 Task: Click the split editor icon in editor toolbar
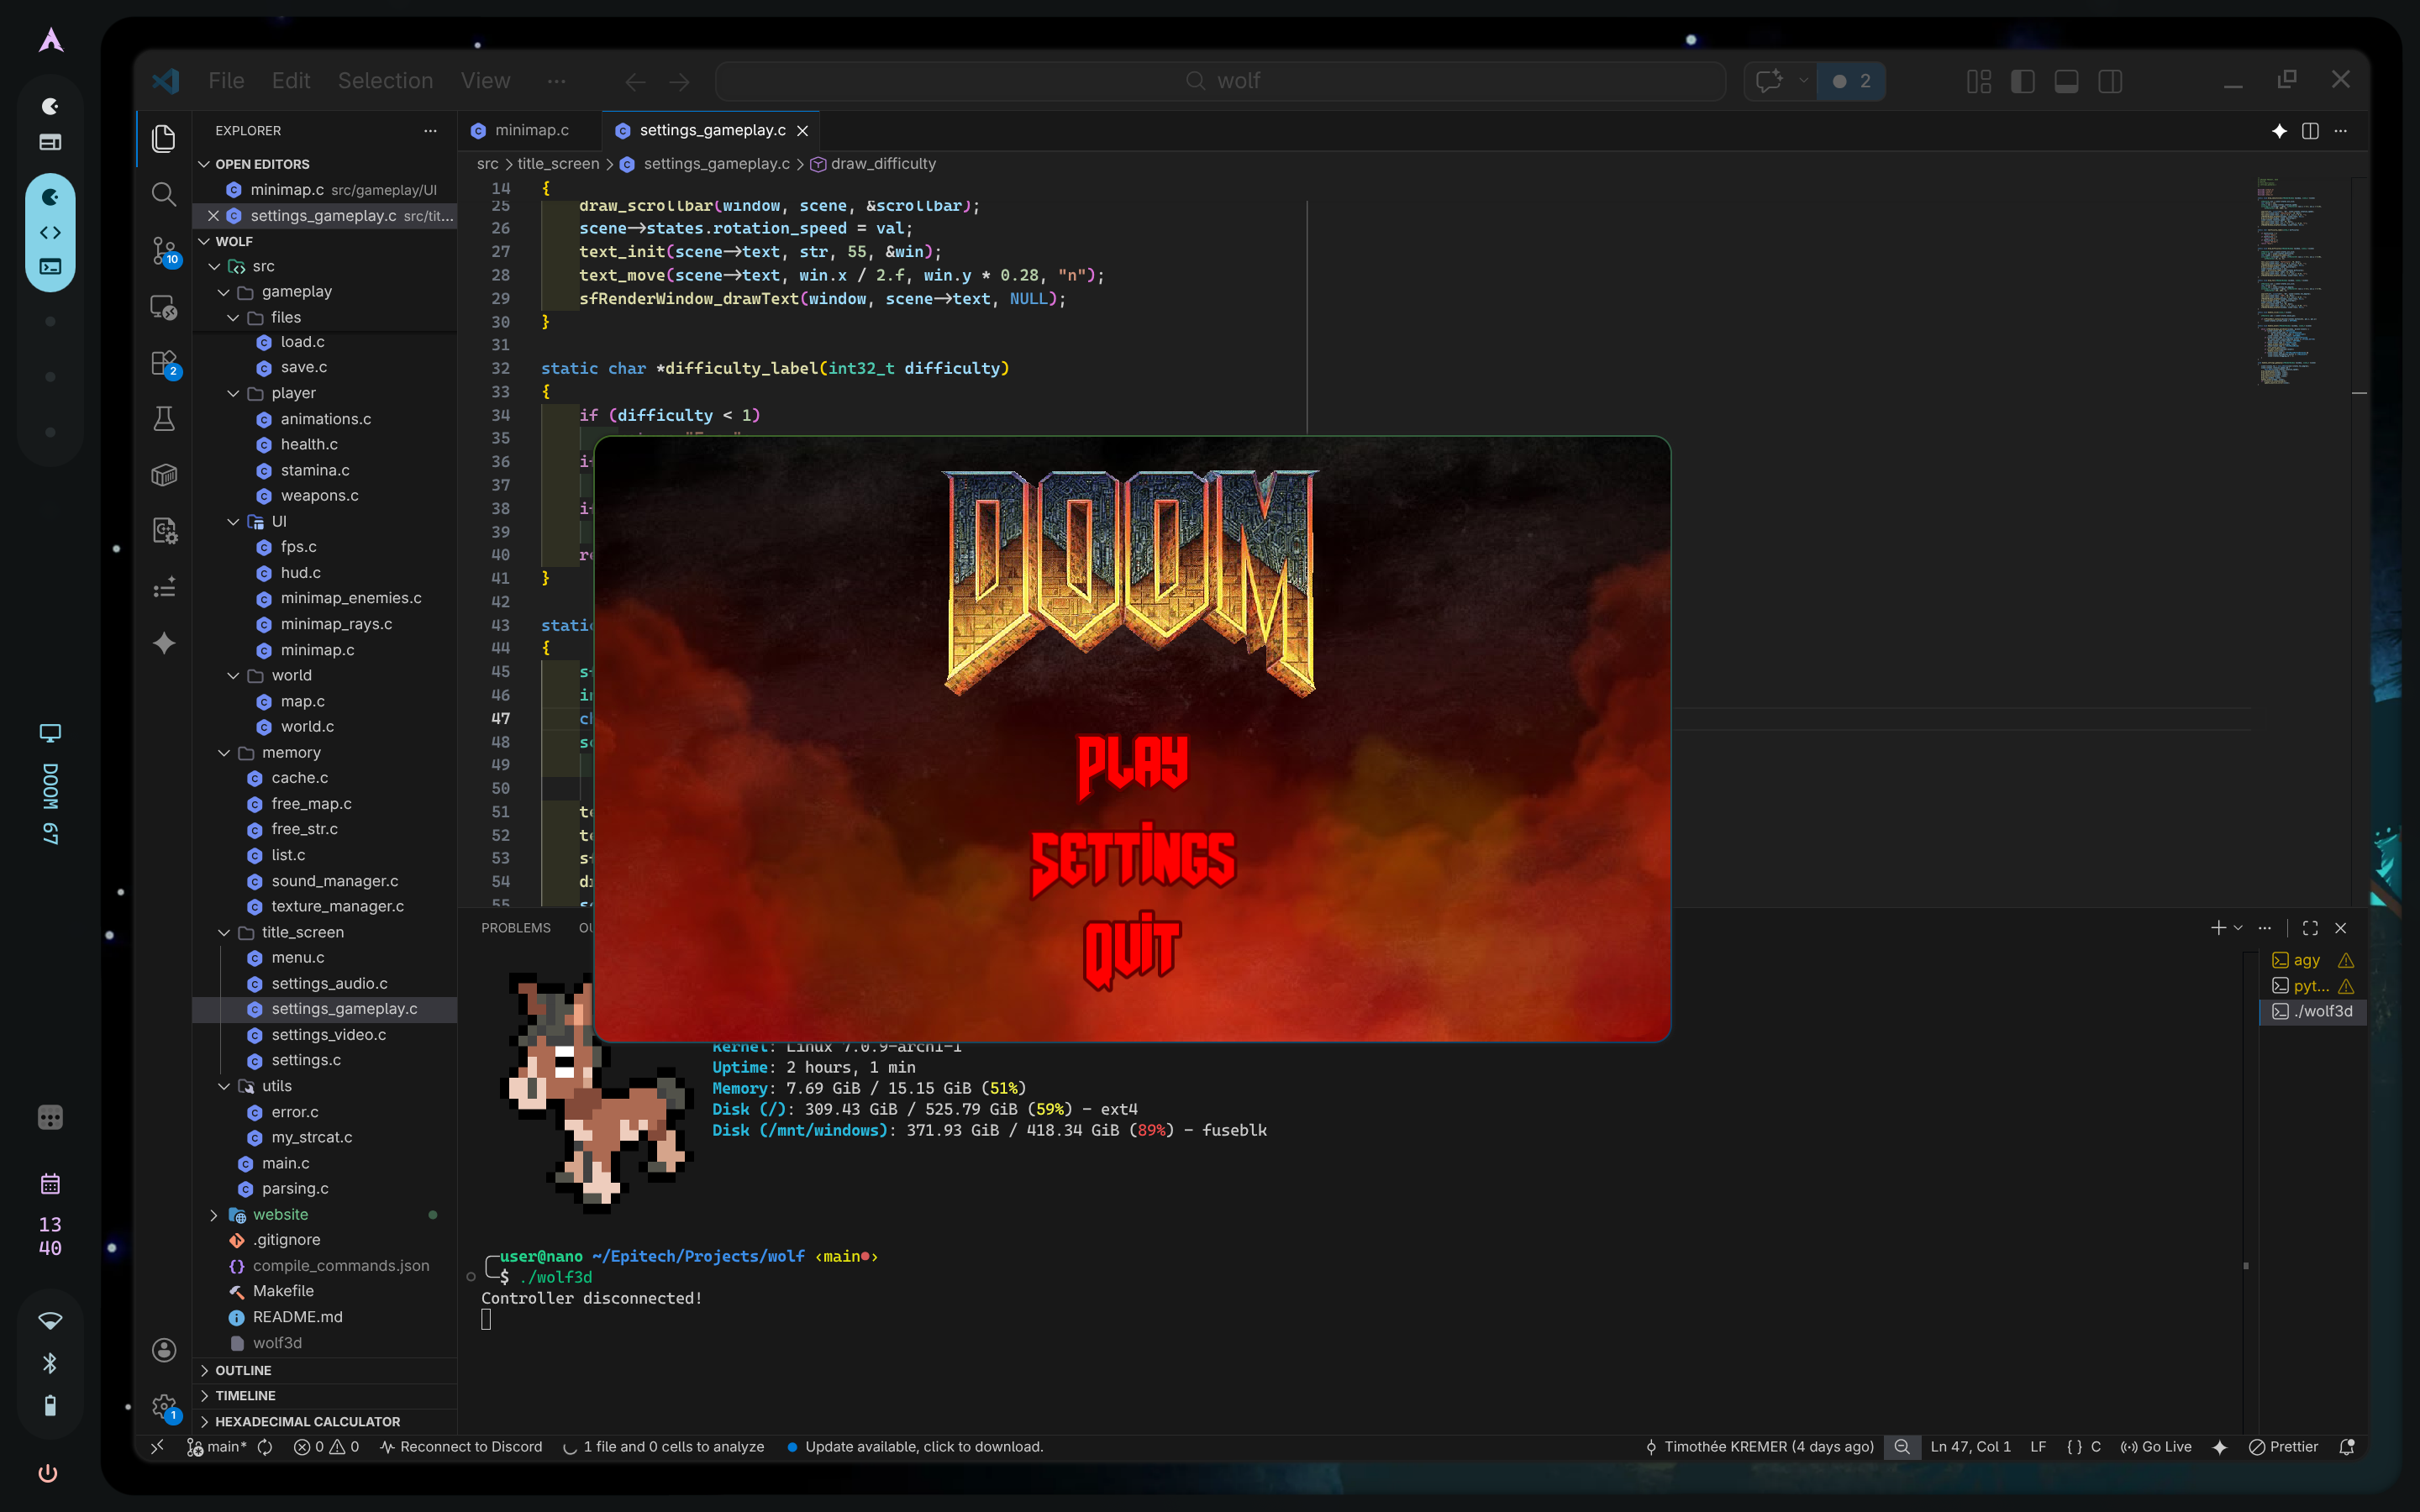pyautogui.click(x=2310, y=131)
